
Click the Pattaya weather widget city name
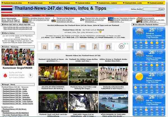(x=149, y=56)
